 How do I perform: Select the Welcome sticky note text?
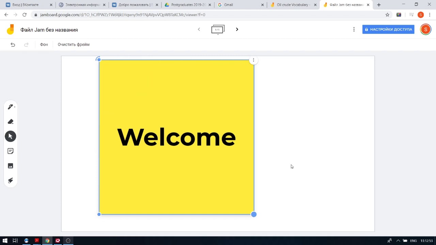[x=176, y=137]
